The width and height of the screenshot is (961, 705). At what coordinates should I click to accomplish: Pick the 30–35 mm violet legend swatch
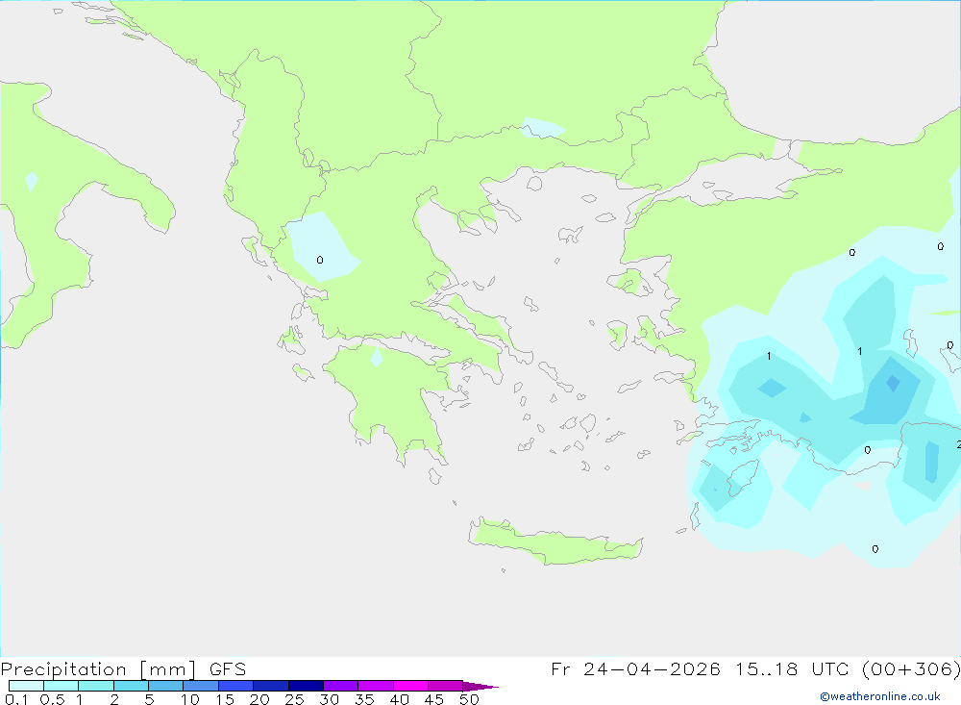click(x=341, y=686)
